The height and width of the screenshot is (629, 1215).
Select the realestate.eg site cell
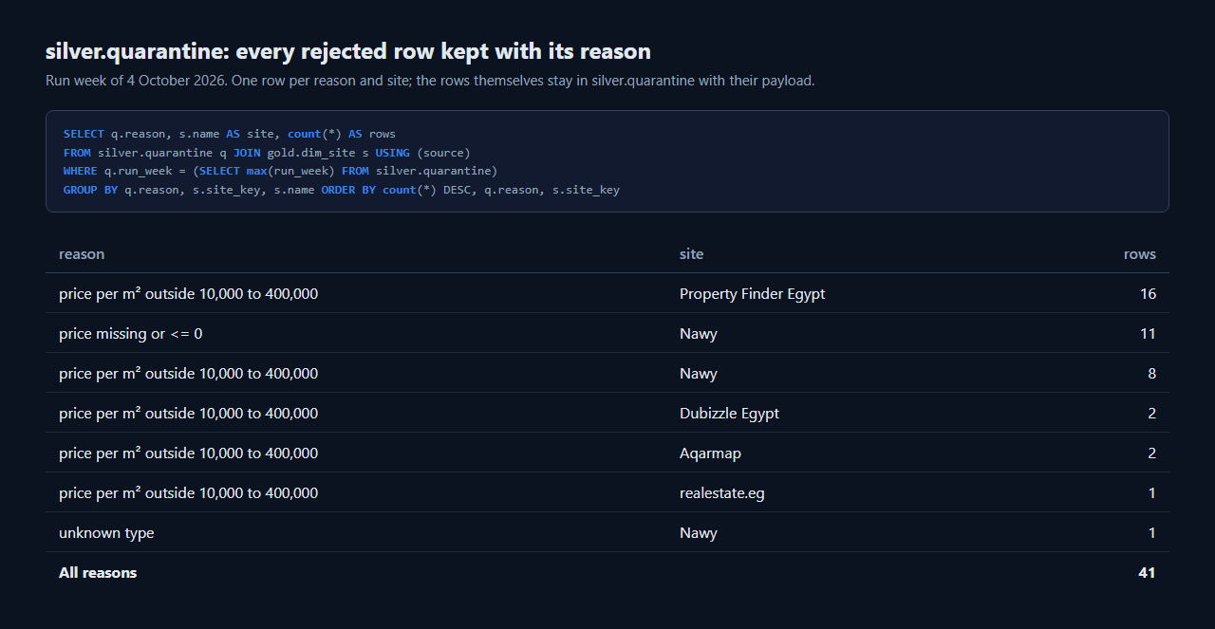(723, 493)
